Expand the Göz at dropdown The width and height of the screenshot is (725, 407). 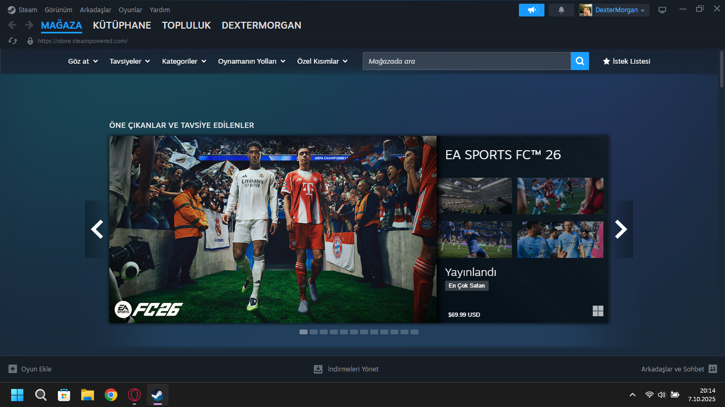click(83, 61)
